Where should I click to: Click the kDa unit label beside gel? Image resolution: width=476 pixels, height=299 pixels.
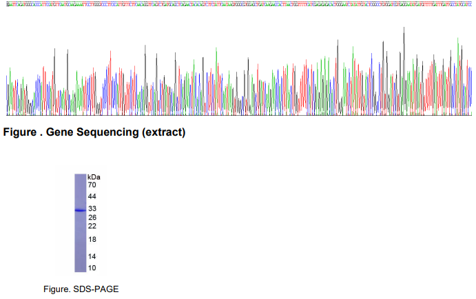(94, 177)
